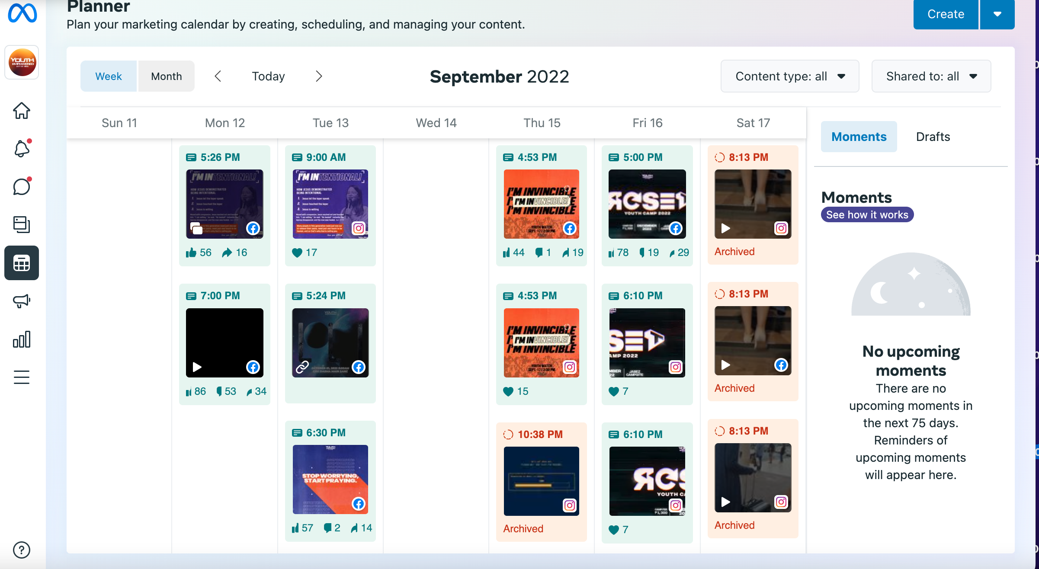Select the Drafts tab
Image resolution: width=1039 pixels, height=569 pixels.
[x=933, y=137]
